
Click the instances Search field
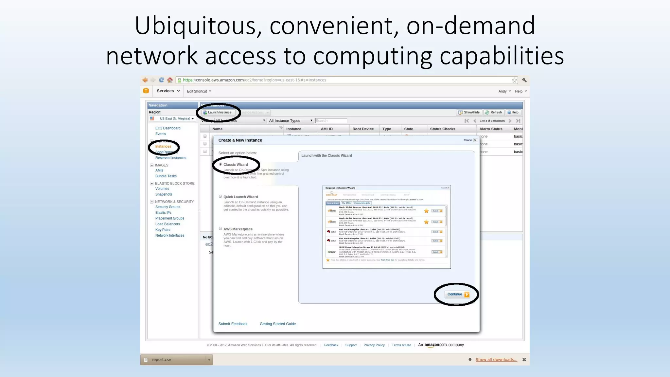tap(331, 121)
